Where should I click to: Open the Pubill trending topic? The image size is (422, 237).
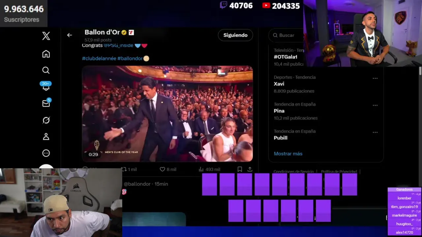[x=281, y=138]
